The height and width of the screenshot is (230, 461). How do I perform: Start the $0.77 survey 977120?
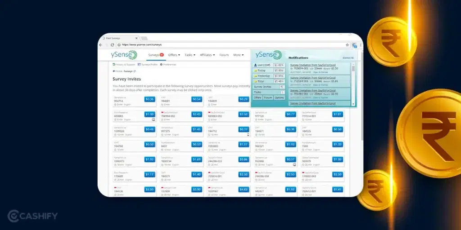tap(290, 115)
